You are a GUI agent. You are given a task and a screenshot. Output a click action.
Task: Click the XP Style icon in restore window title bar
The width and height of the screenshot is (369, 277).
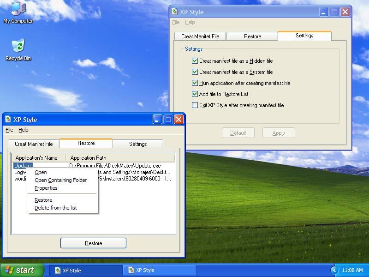[x=8, y=119]
